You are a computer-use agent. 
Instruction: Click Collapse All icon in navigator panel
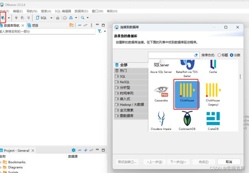coord(80,25)
